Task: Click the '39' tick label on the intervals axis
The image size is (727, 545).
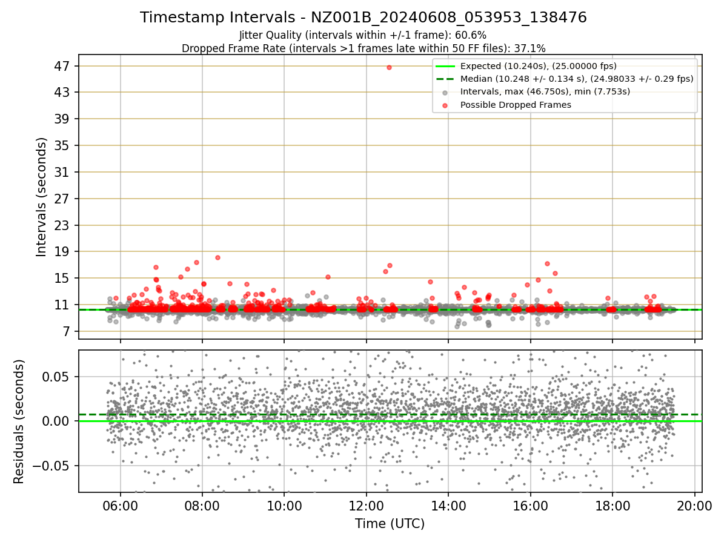Action: click(62, 119)
